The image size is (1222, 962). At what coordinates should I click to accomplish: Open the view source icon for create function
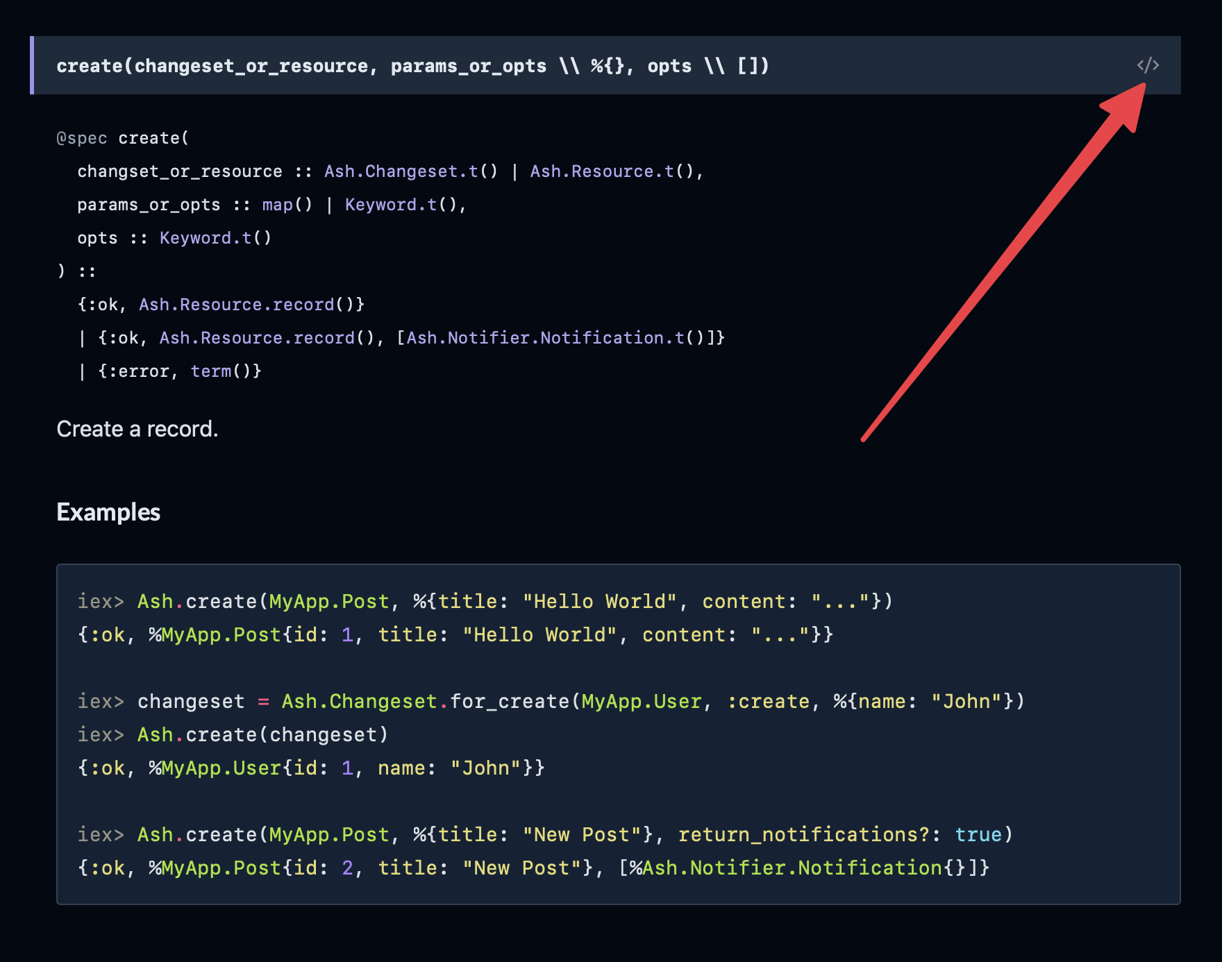pos(1146,66)
